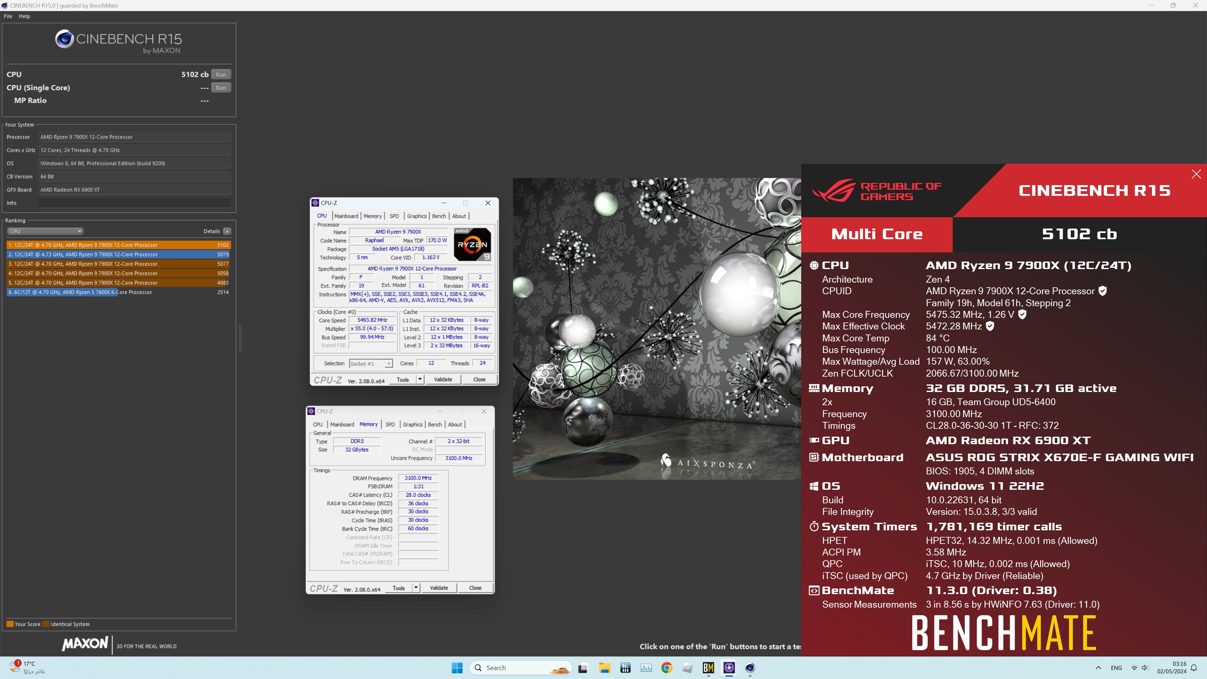The image size is (1207, 679).
Task: Switch to Mainboard tab in top CPU-Z window
Action: (x=346, y=216)
